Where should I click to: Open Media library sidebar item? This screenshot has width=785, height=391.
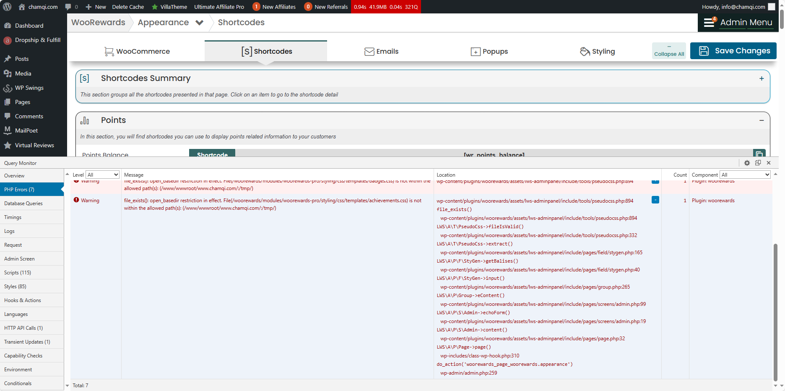(x=23, y=73)
